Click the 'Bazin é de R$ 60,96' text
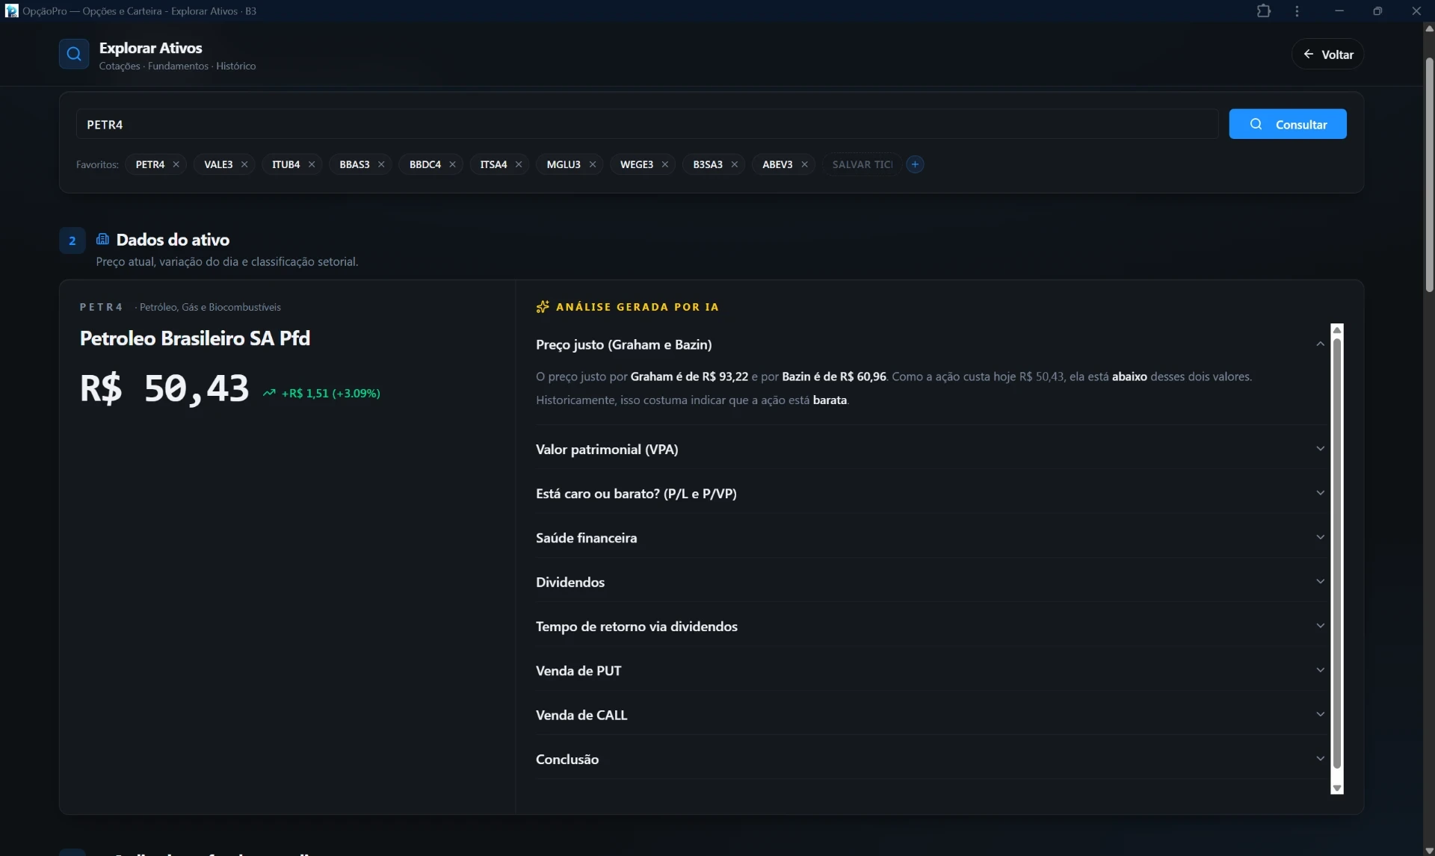Viewport: 1435px width, 856px height. click(834, 376)
